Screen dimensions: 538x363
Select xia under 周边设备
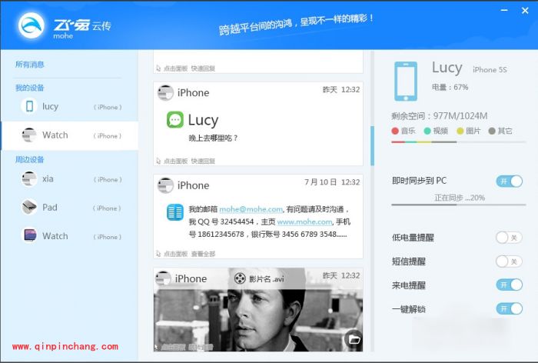click(70, 179)
